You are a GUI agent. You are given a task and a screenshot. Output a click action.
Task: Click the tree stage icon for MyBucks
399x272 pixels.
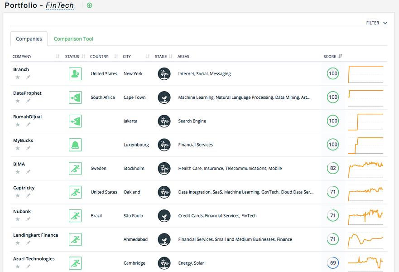tap(164, 145)
